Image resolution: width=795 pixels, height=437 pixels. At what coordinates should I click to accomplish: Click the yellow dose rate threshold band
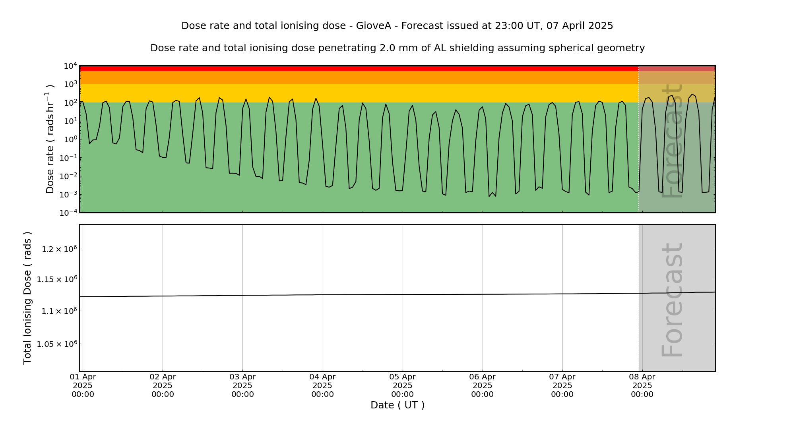pos(358,93)
